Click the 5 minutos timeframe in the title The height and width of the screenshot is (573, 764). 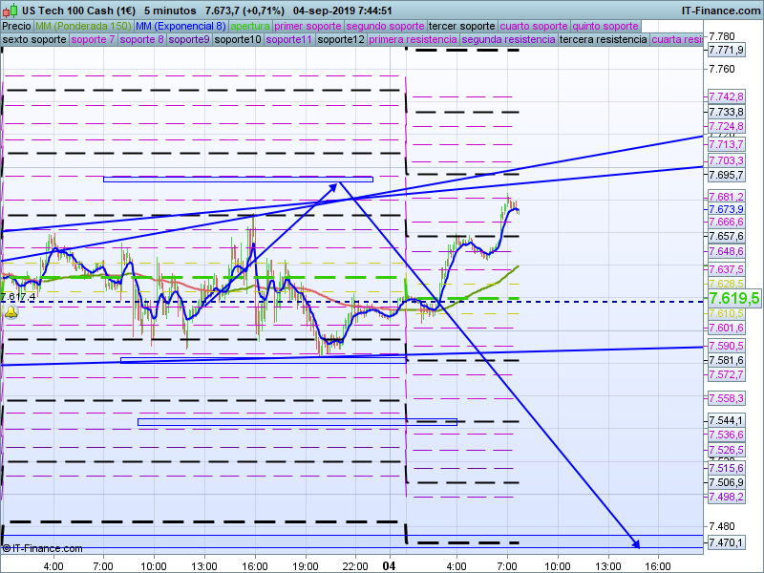point(170,10)
